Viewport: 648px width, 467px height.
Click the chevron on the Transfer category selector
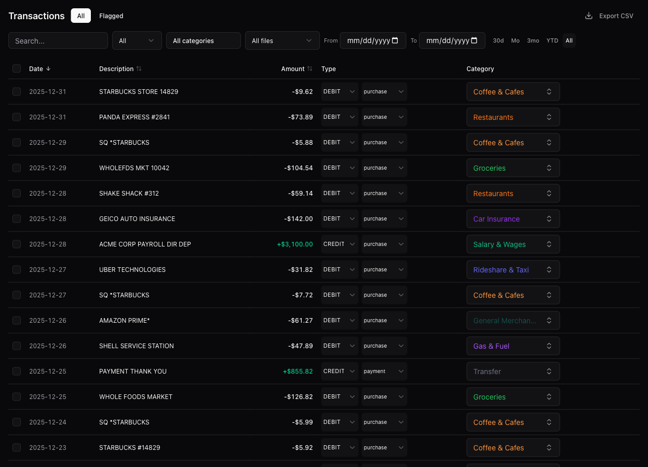pos(549,371)
